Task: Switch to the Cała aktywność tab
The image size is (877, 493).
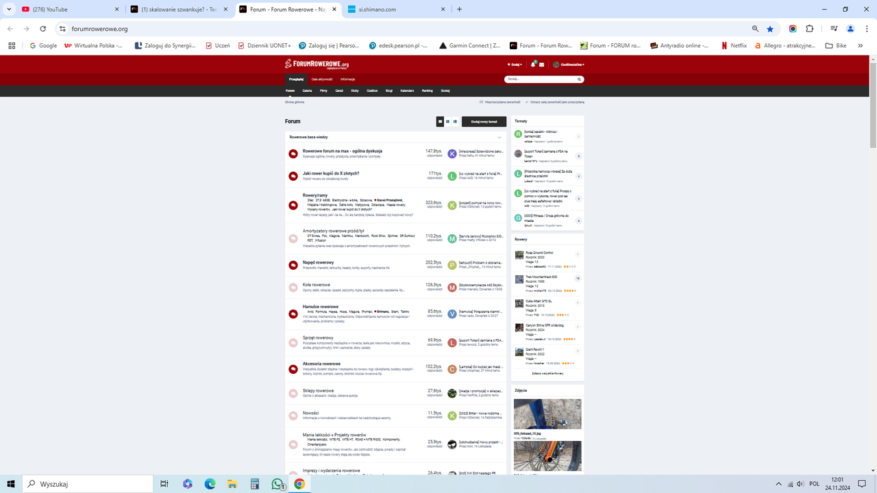Action: tap(322, 79)
